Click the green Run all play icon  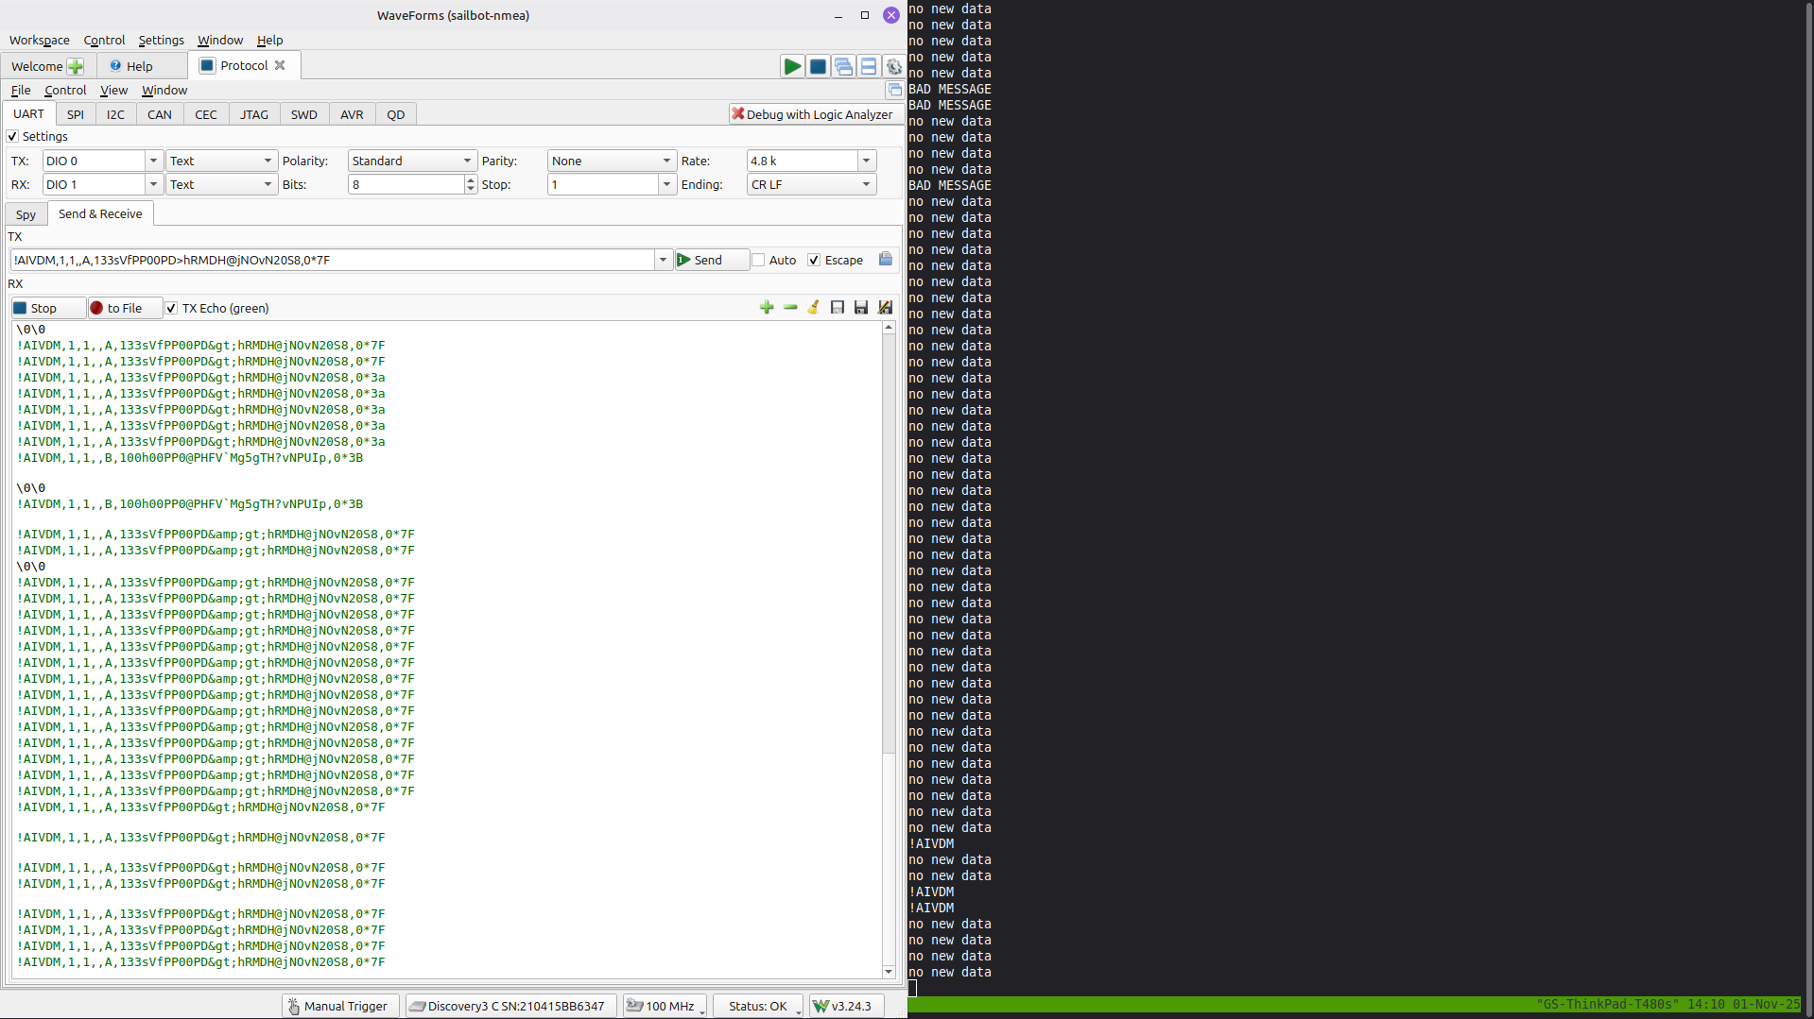(792, 66)
